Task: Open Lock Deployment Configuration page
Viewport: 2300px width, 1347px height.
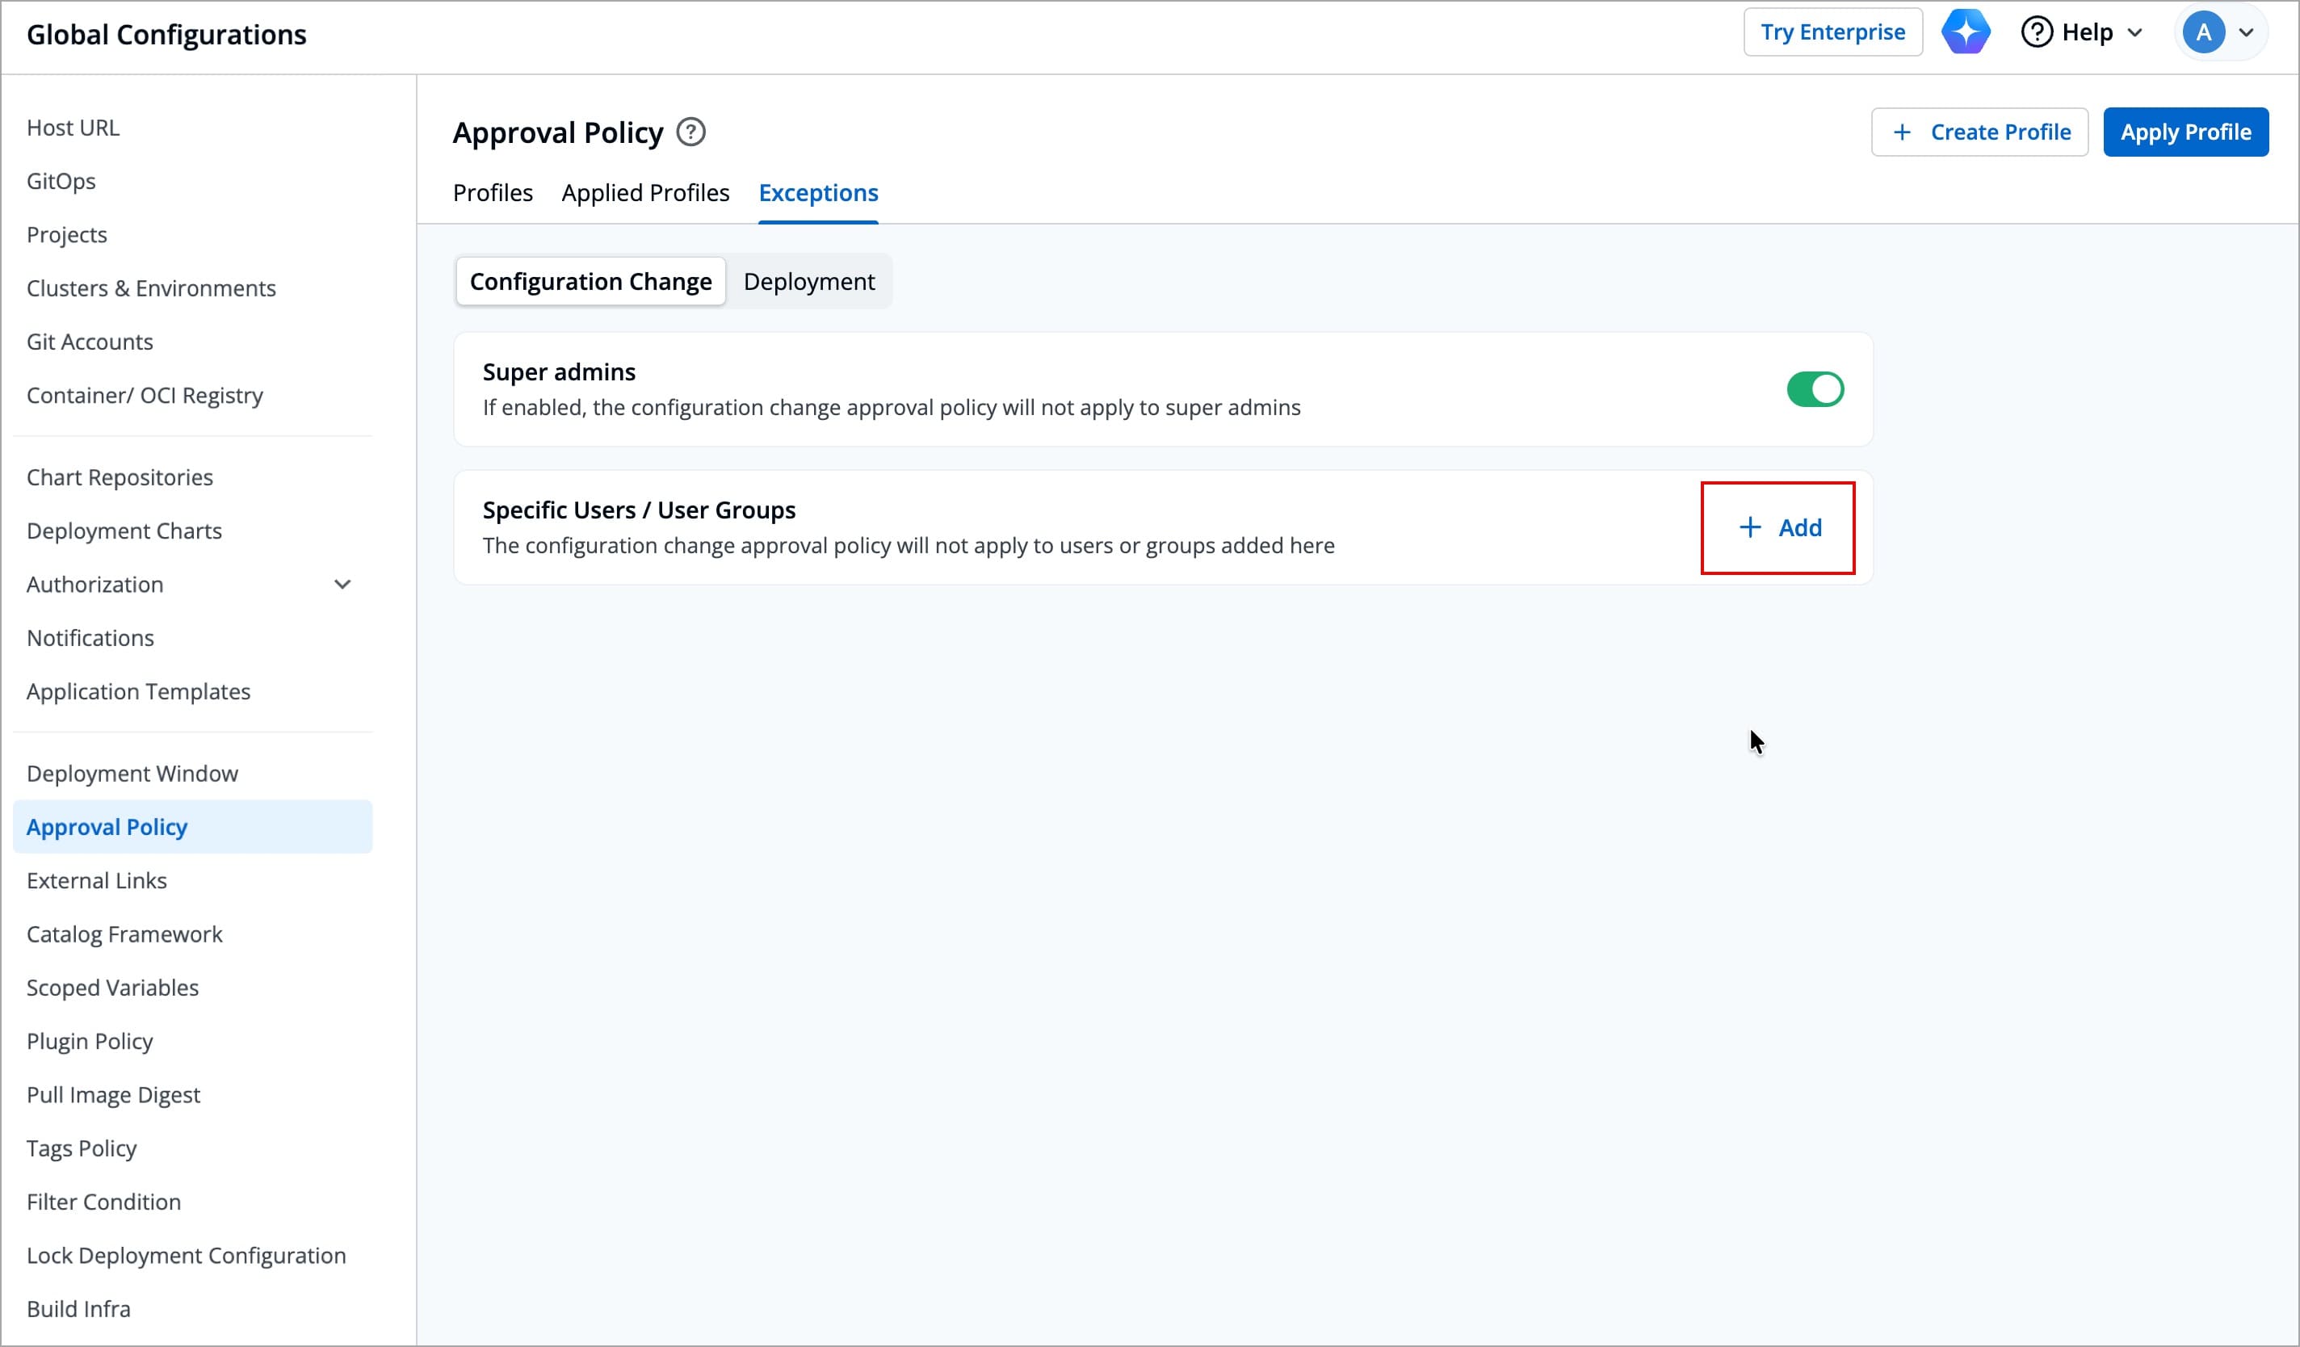Action: (x=187, y=1256)
